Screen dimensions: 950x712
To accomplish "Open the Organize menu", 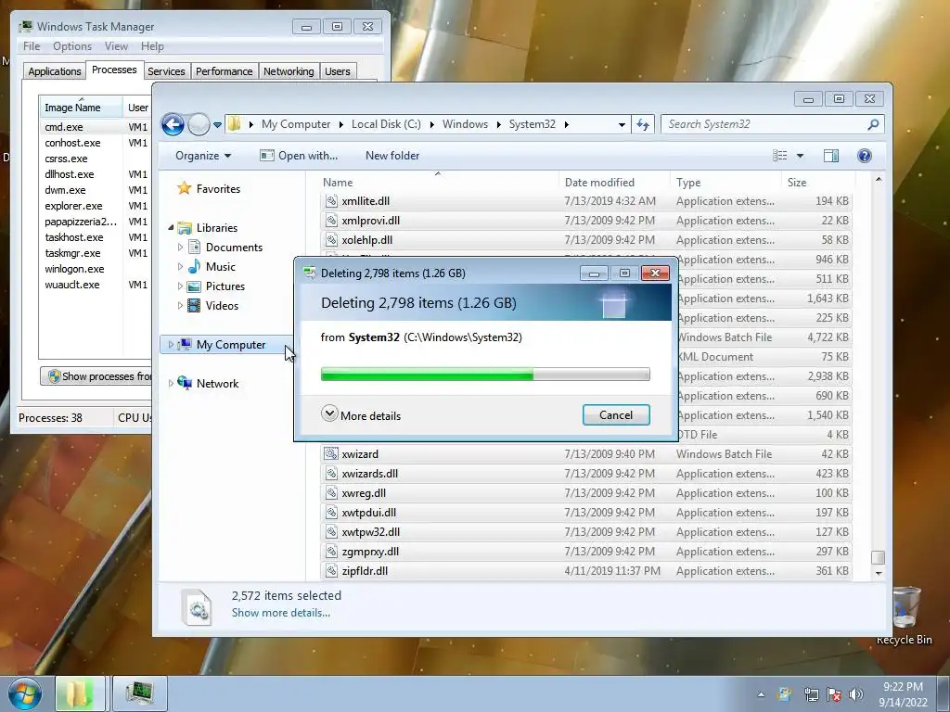I will click(203, 156).
